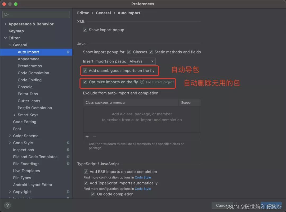This screenshot has height=212, width=286.
Task: Collapse the General subsection
Action: coord(10,45)
